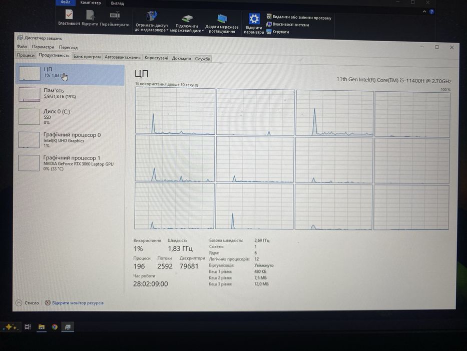Click the Диск 0 mini graph thumbnail
Viewport: 467px width, 351px height.
click(x=29, y=117)
